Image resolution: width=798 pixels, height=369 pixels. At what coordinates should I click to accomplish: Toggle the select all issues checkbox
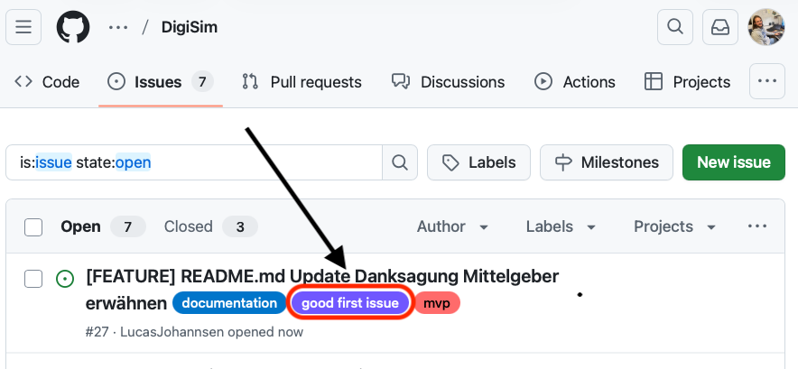click(33, 226)
